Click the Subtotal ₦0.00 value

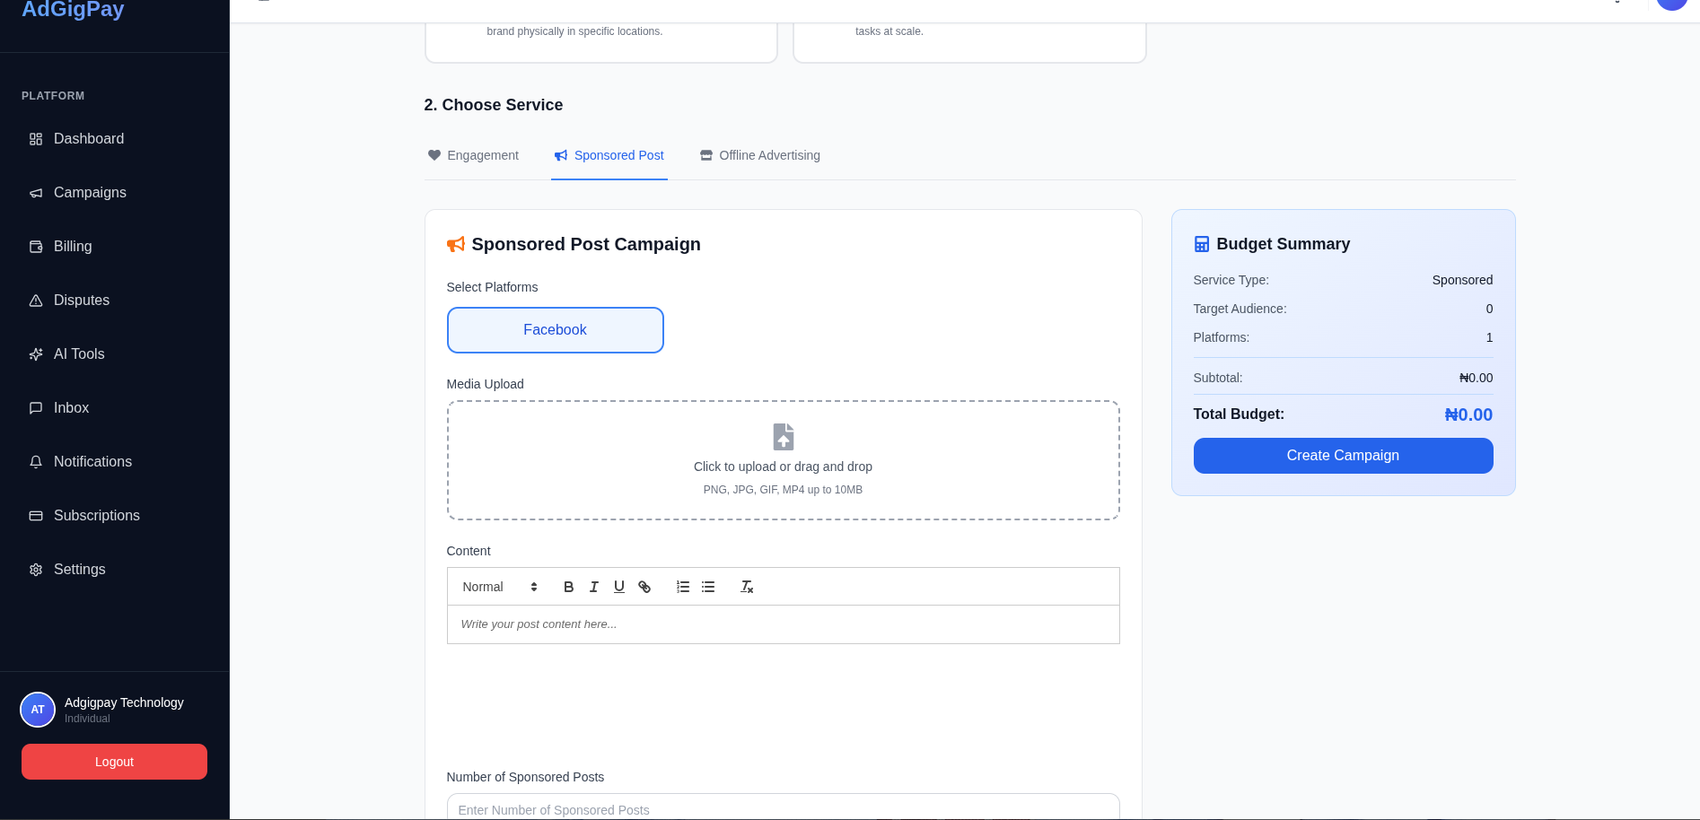point(1477,378)
